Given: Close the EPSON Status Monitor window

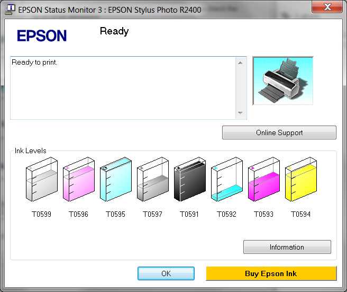Looking at the screenshot, I should tap(327, 7).
